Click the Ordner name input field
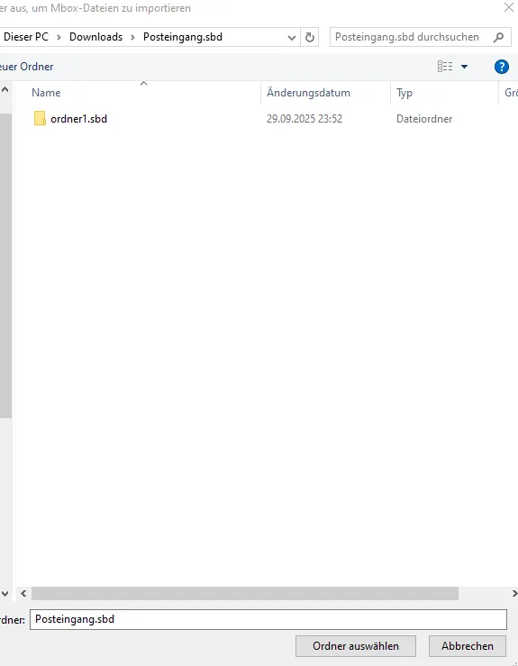This screenshot has width=518, height=666. (268, 619)
